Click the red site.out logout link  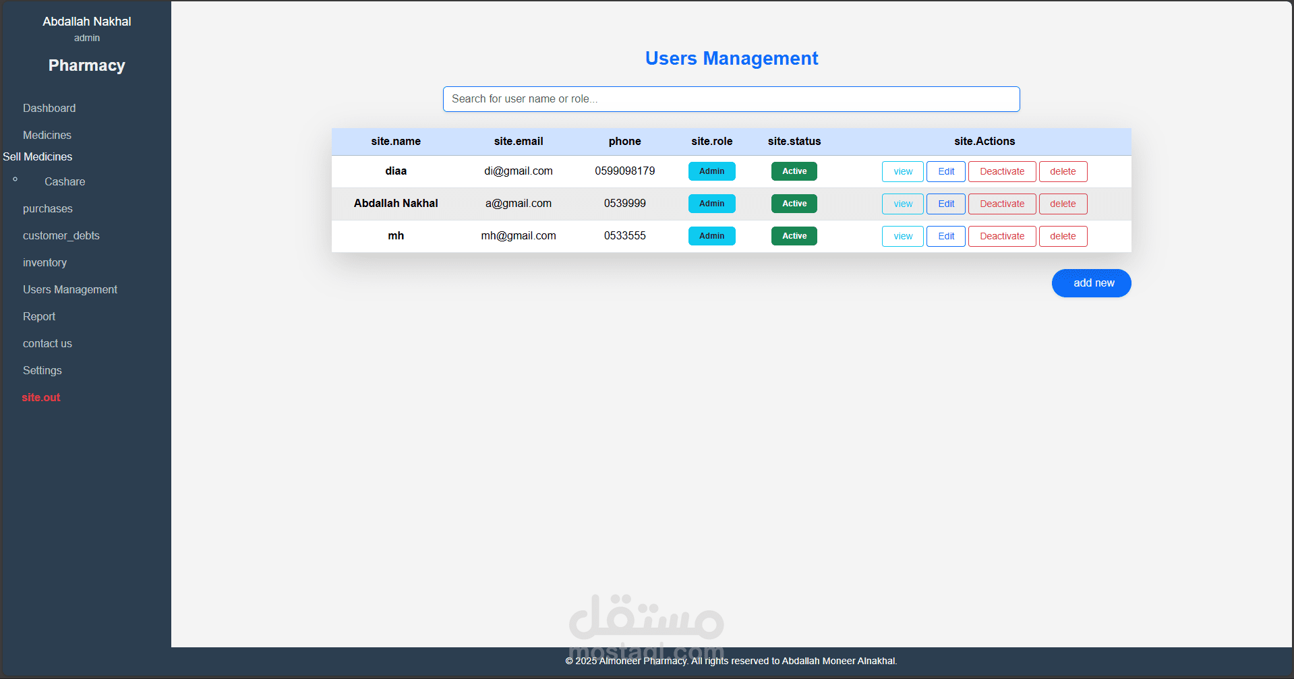(41, 397)
